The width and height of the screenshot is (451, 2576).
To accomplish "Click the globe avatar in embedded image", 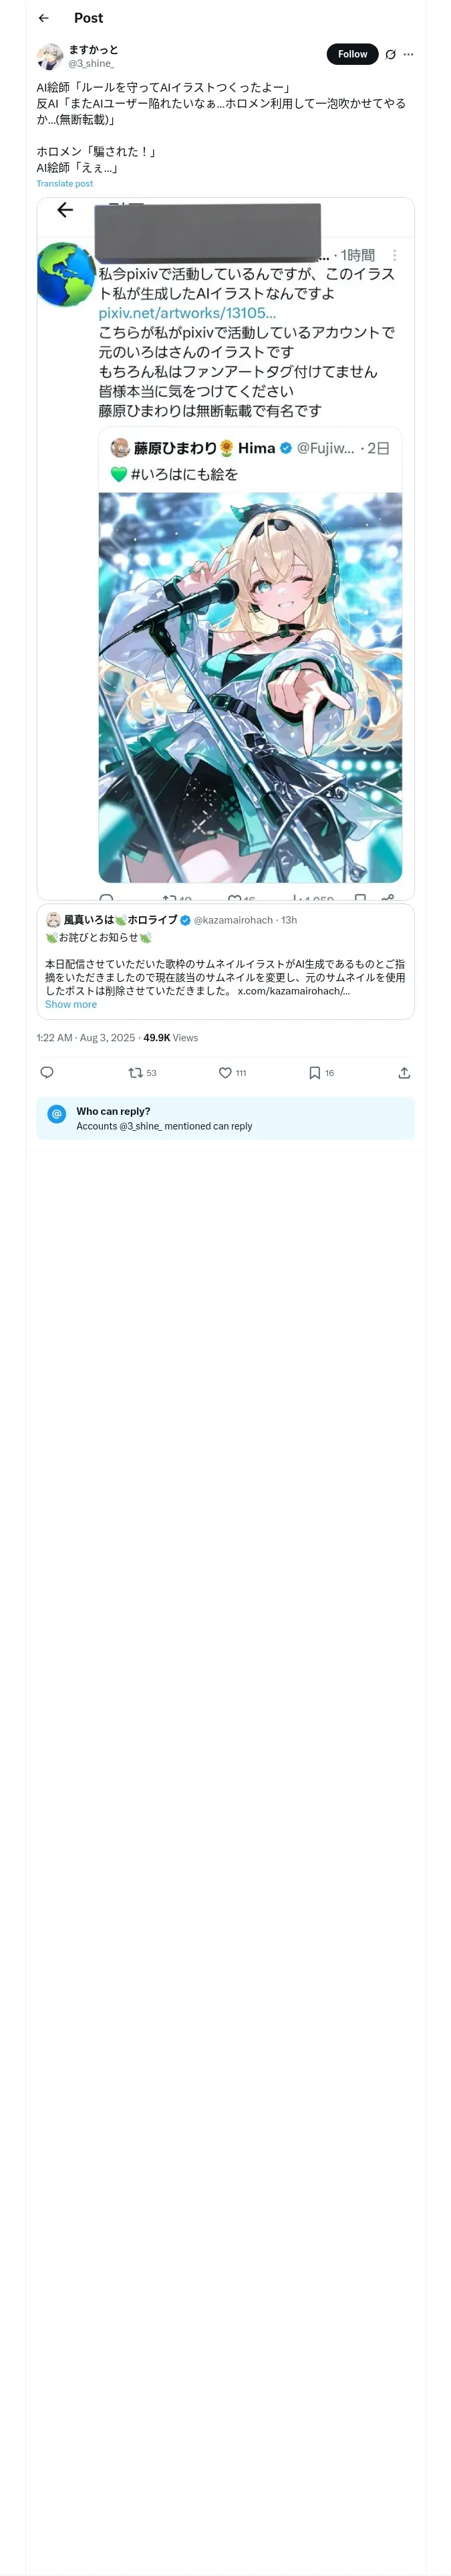I will pos(65,274).
